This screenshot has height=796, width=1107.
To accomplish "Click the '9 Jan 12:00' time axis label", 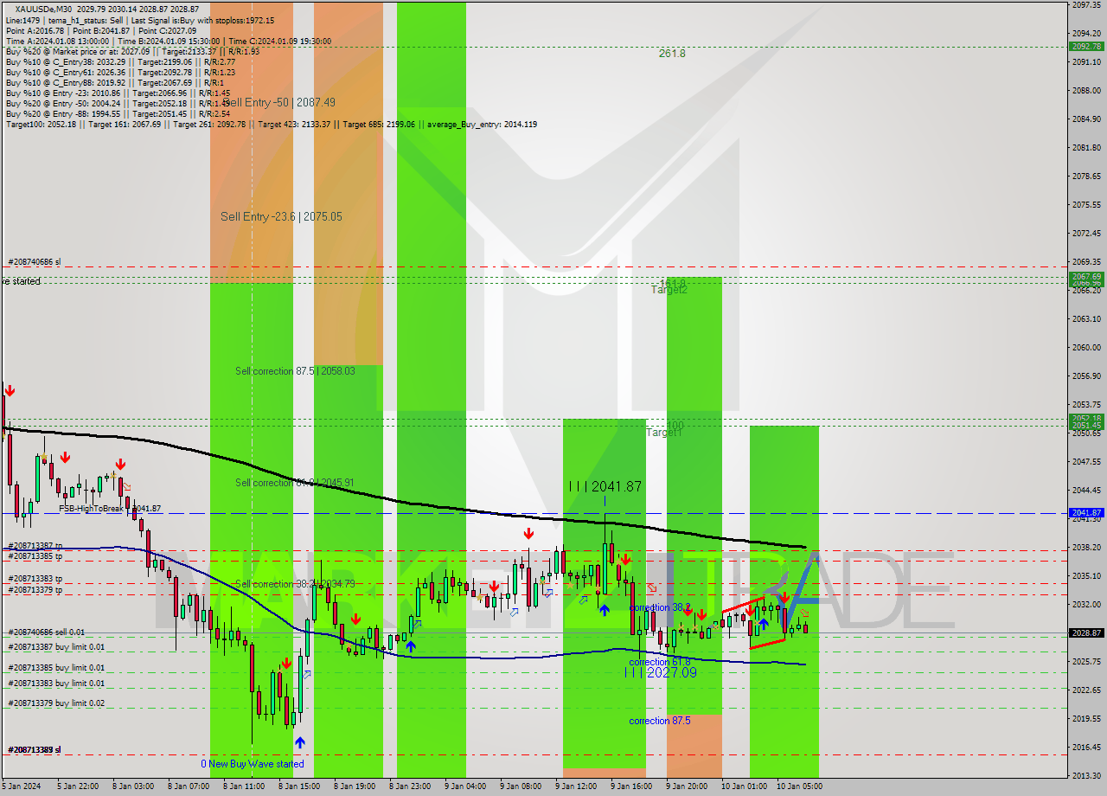I will pyautogui.click(x=576, y=786).
